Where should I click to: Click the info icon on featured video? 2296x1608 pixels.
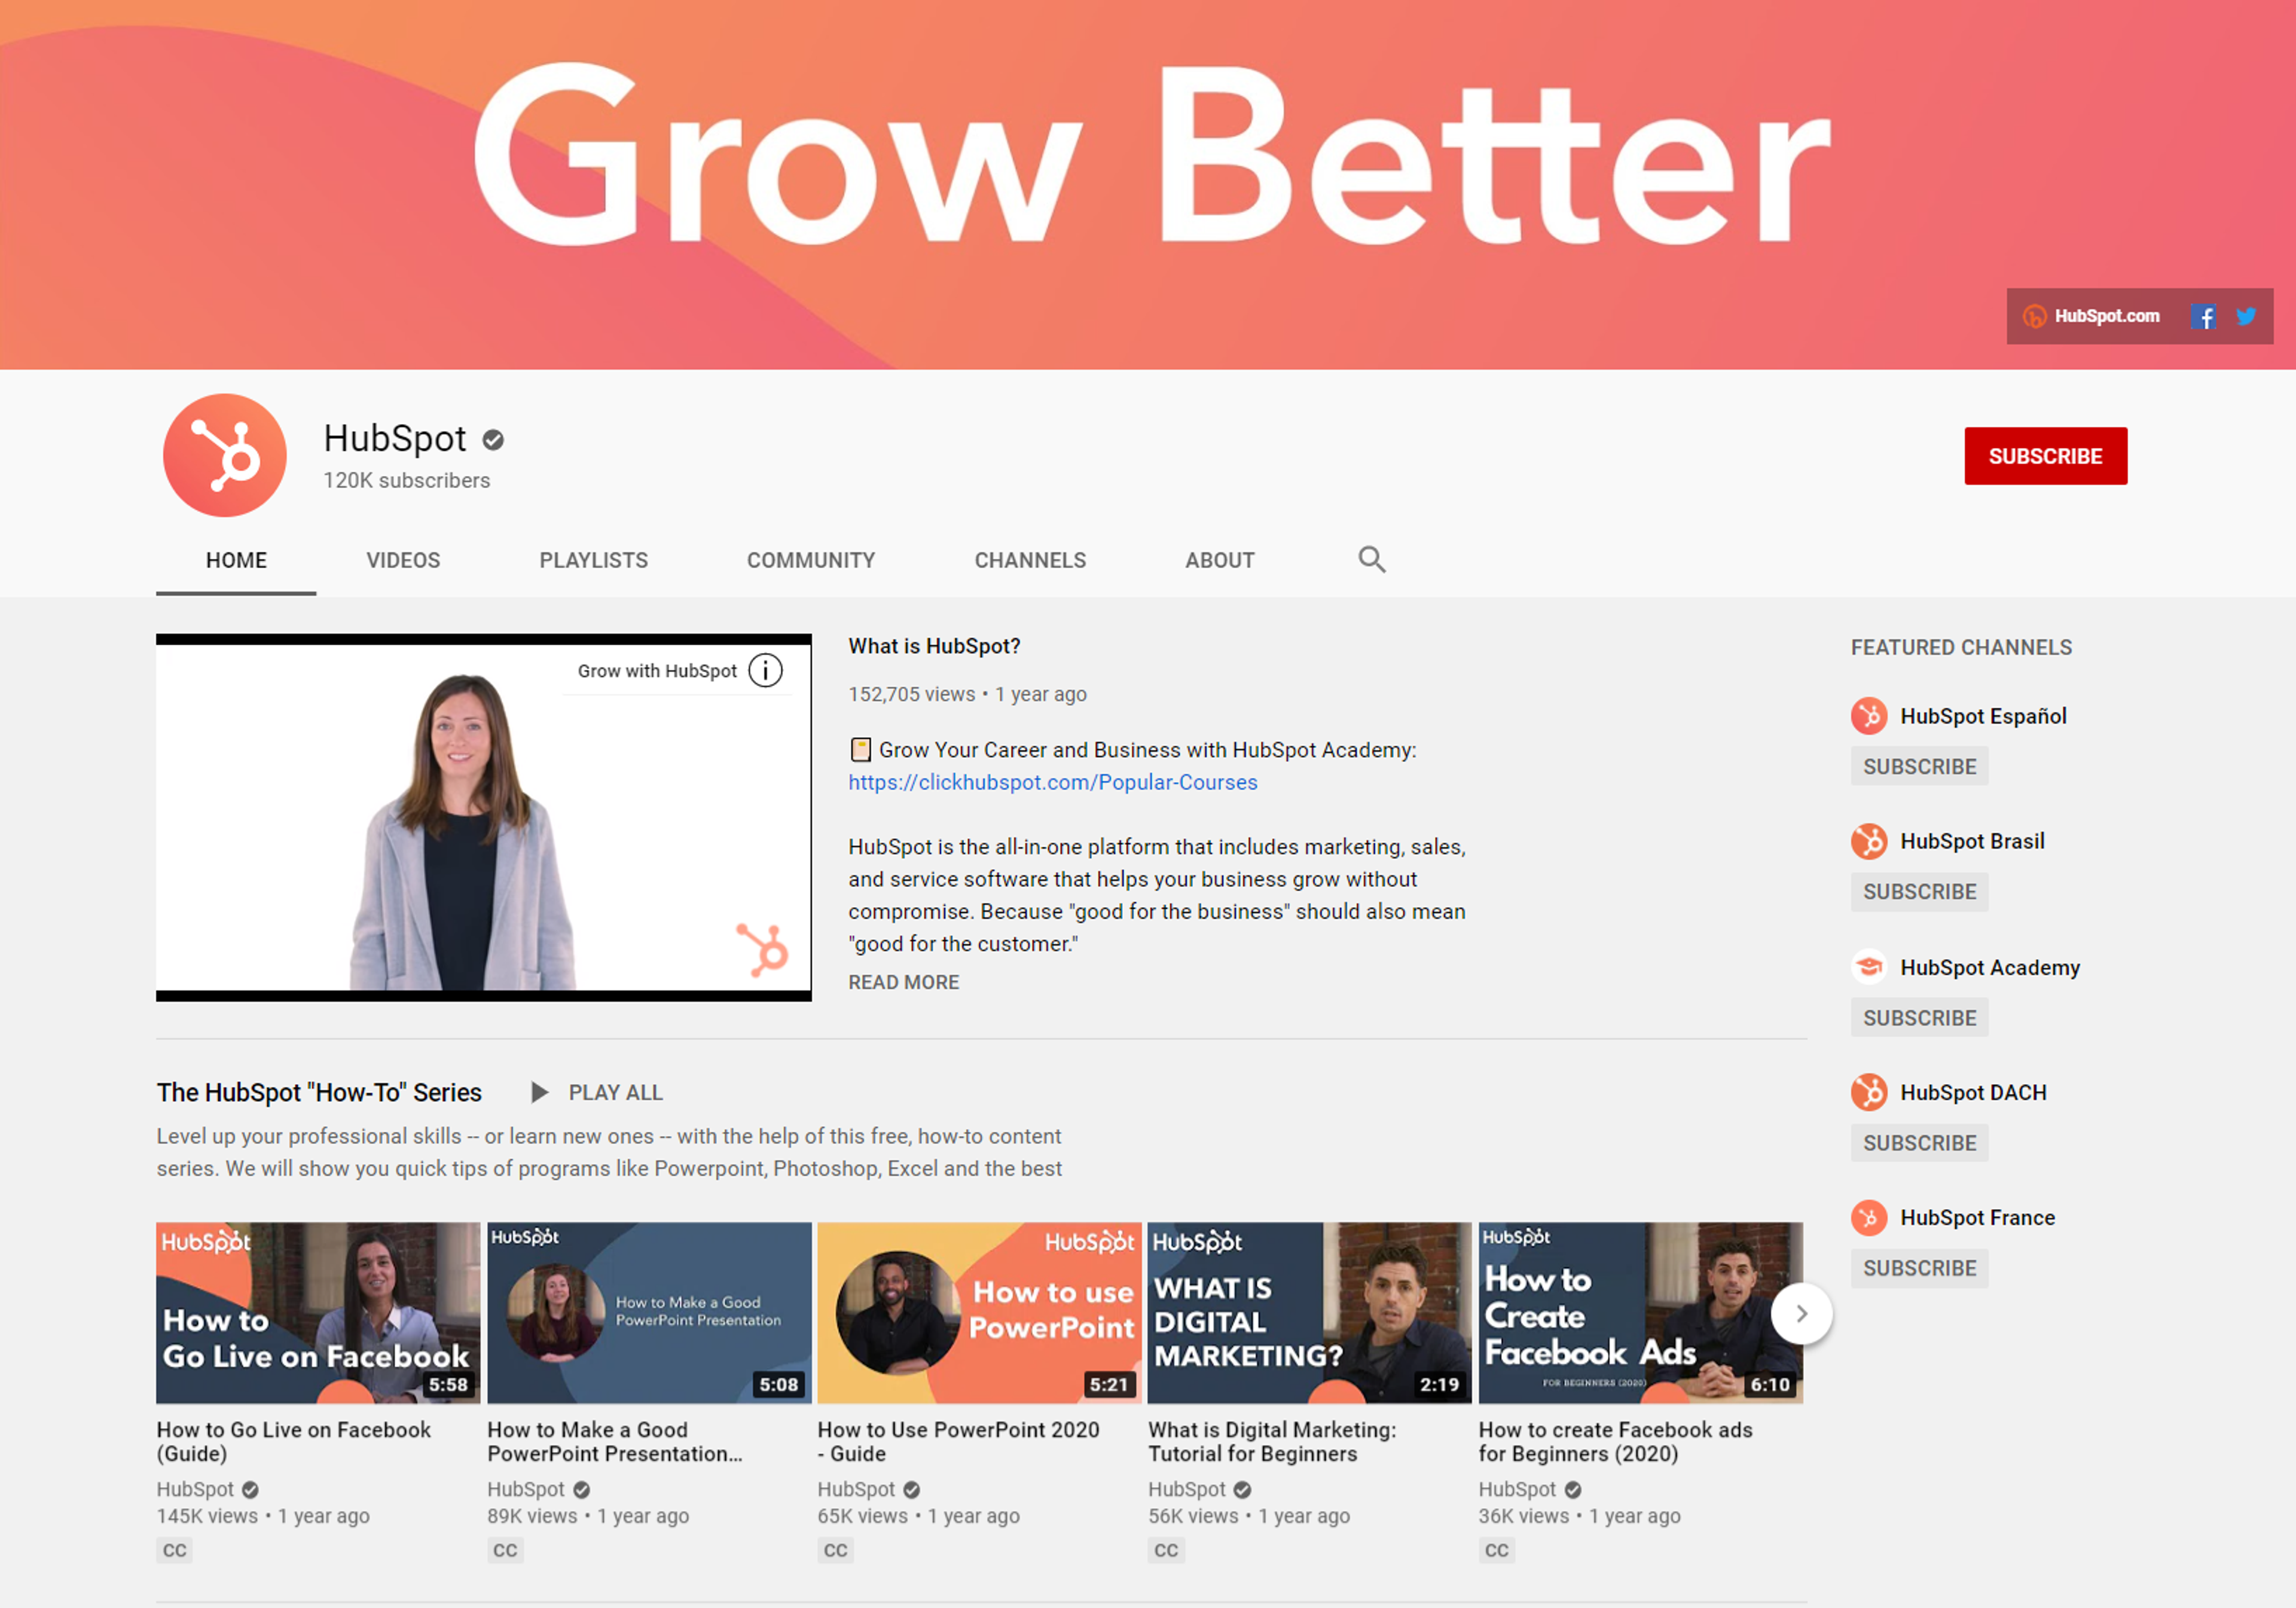tap(765, 670)
